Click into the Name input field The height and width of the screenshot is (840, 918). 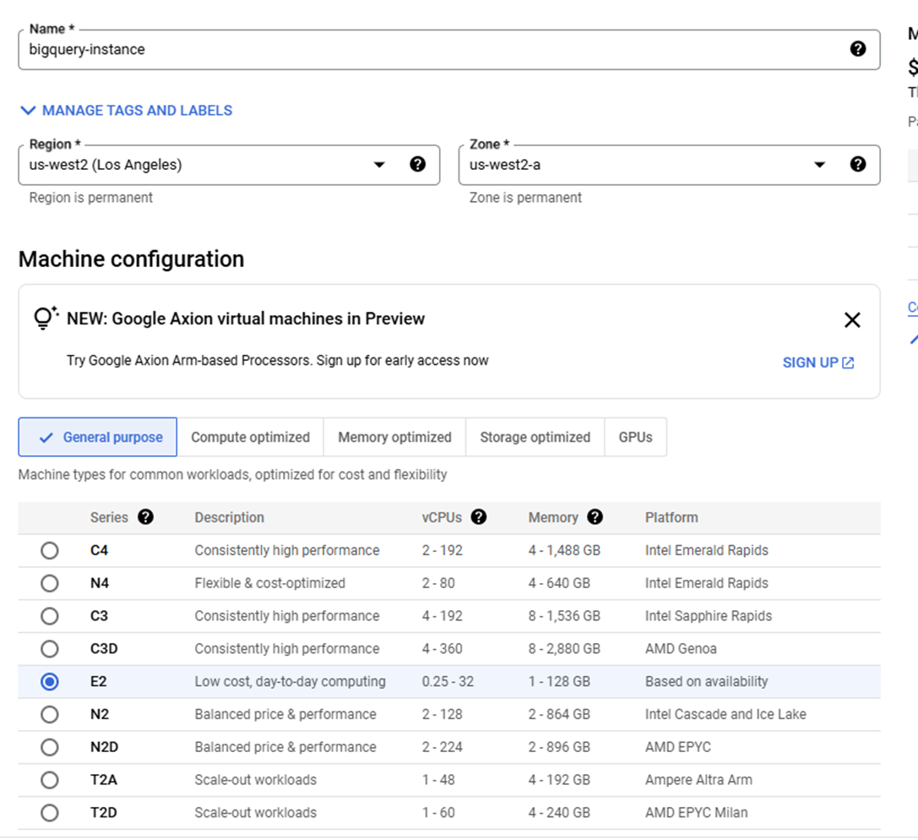[422, 49]
